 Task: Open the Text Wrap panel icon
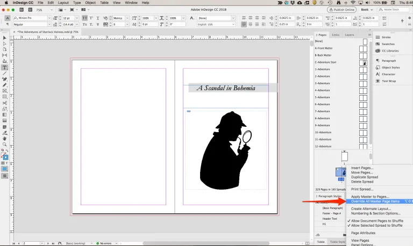click(378, 81)
